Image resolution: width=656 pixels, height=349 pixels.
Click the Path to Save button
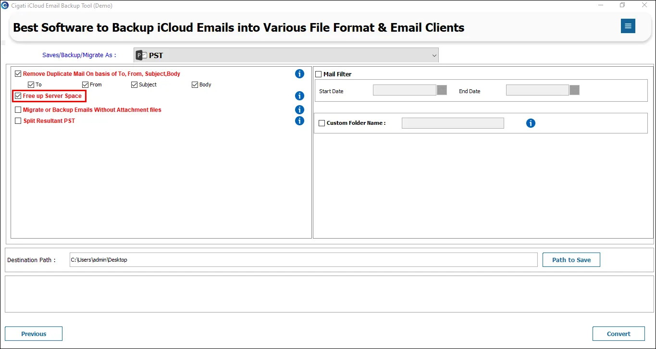pos(571,260)
